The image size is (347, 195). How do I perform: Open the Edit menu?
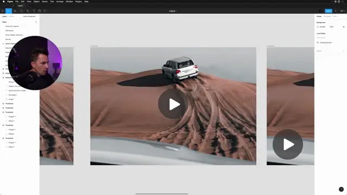23,2
